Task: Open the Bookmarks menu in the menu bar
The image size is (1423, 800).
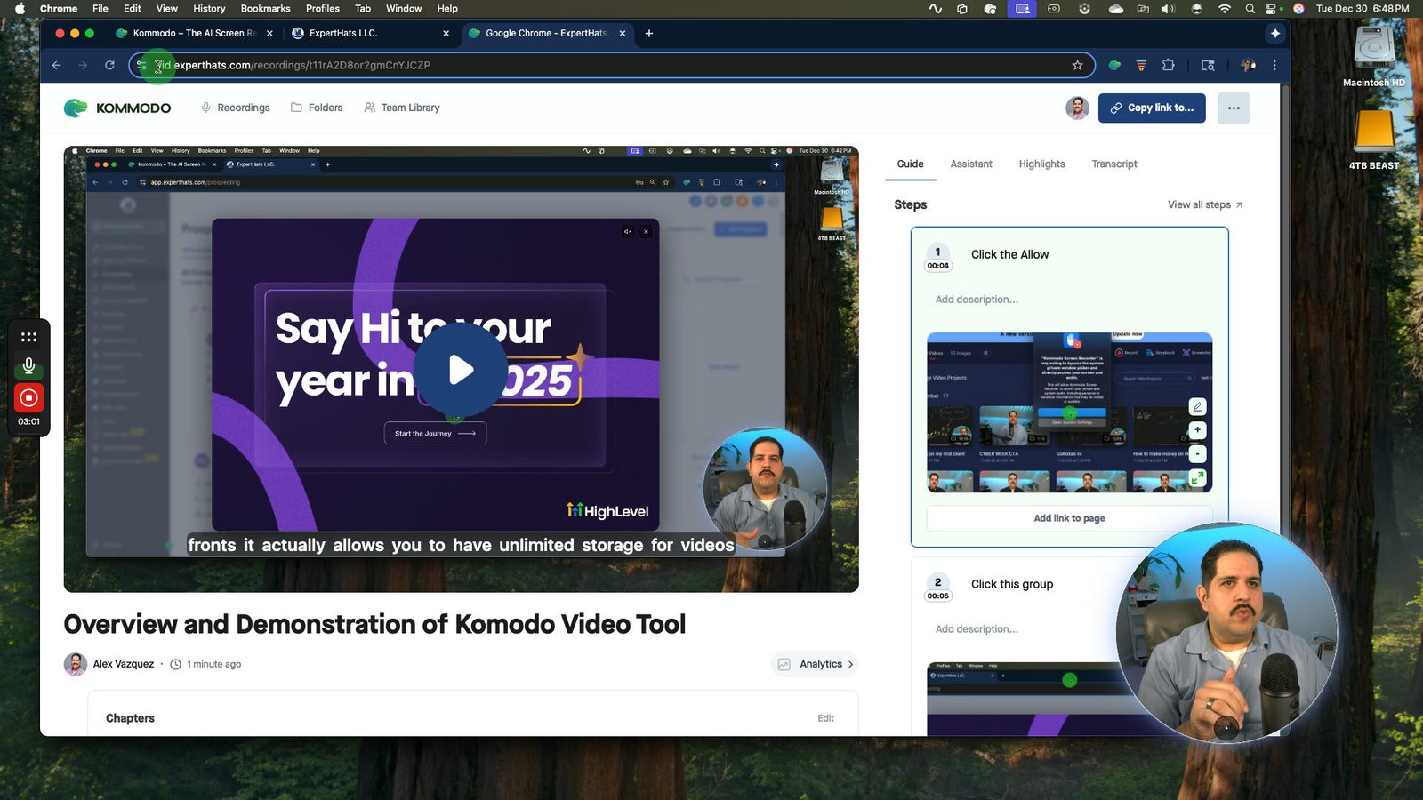Action: (x=265, y=8)
